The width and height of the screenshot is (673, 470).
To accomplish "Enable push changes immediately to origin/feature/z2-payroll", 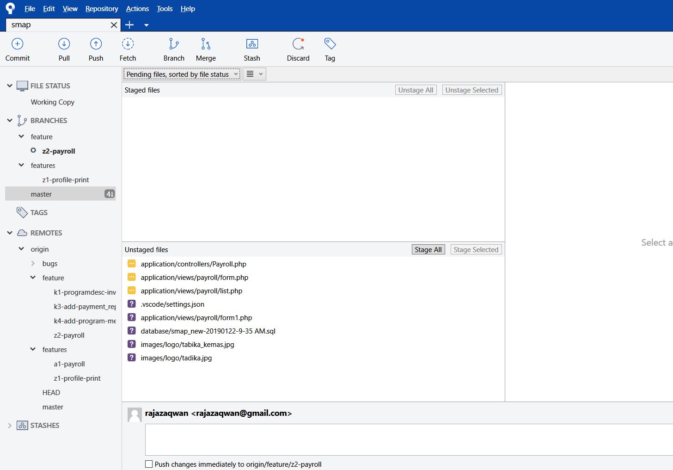I will click(x=149, y=464).
